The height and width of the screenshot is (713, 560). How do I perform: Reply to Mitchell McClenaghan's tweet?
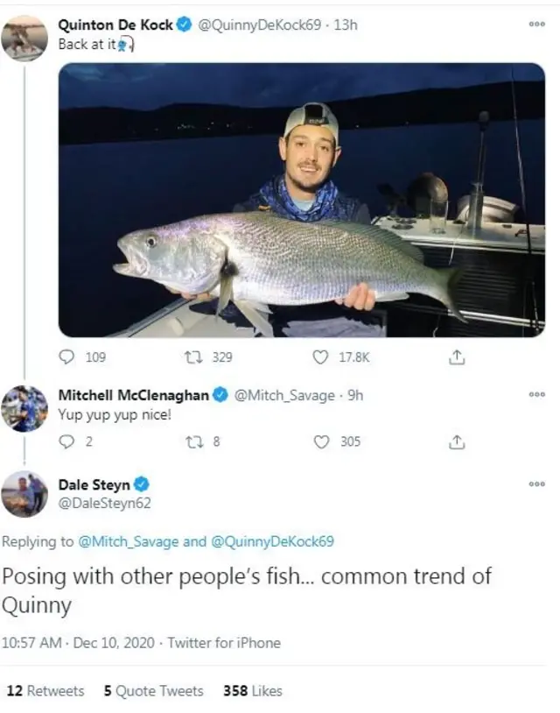(x=67, y=441)
